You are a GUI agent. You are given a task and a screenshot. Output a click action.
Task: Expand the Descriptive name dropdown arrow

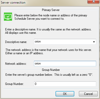coord(94,42)
